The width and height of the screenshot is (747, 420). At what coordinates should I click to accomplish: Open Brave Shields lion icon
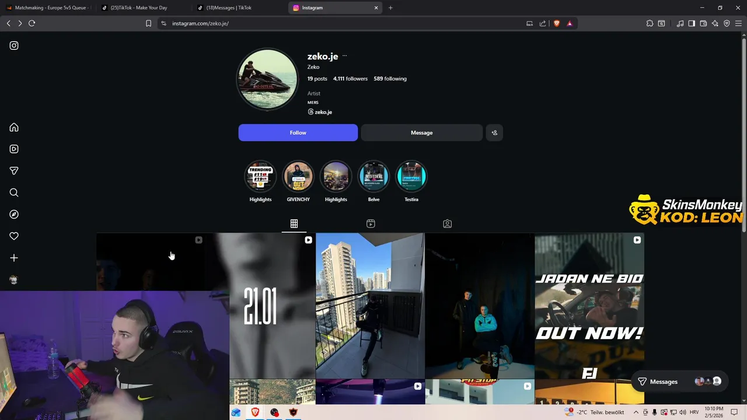click(556, 23)
